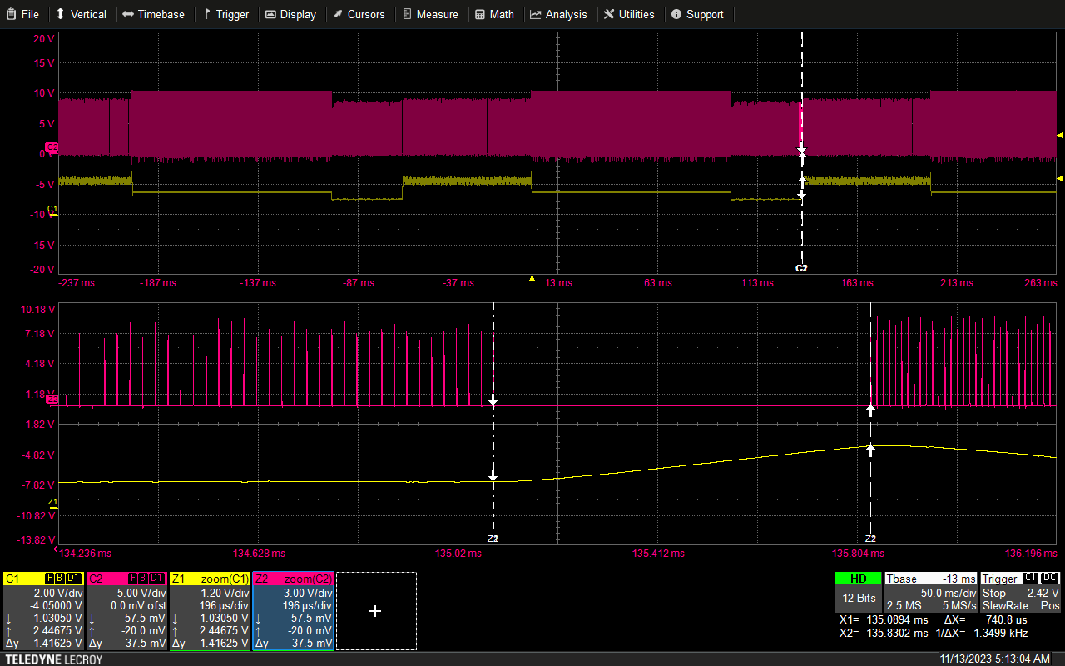Open the Tbase timebase descriptor box
Screen dimensions: 1065x666
tap(931, 592)
